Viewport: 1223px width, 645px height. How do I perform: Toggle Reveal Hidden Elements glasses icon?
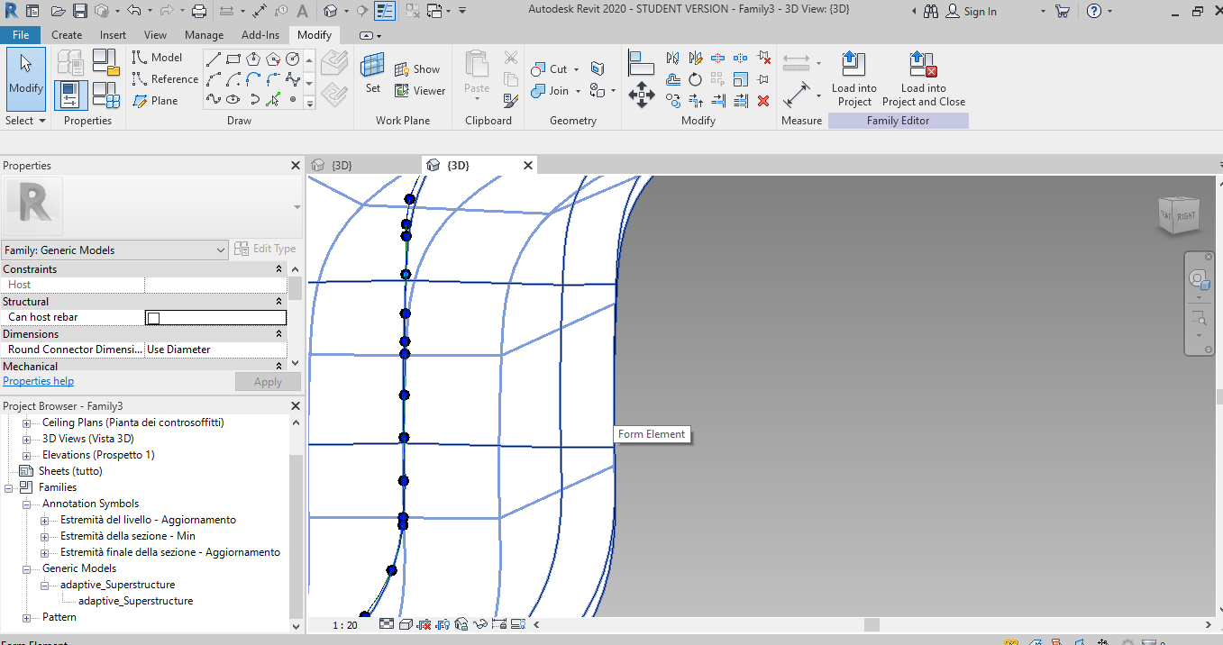coord(480,623)
